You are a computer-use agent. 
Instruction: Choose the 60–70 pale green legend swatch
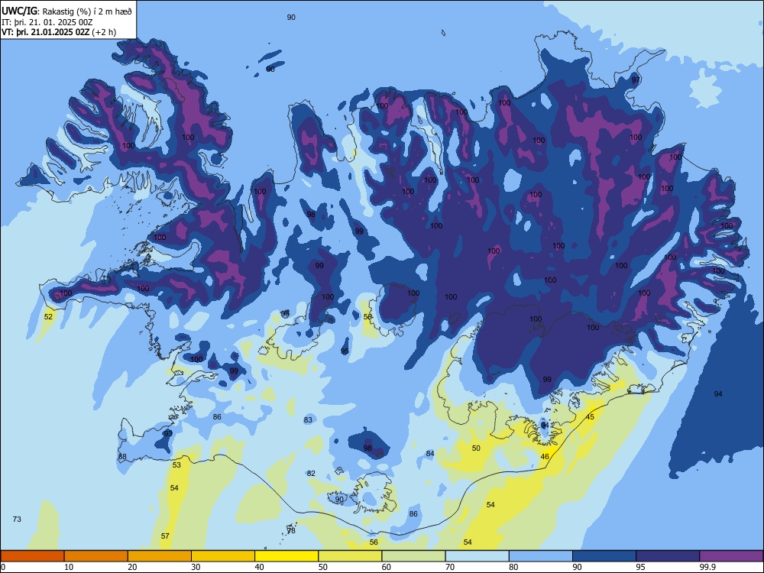413,556
